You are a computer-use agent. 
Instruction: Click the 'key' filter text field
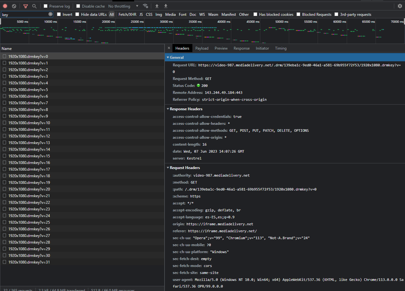pyautogui.click(x=24, y=15)
